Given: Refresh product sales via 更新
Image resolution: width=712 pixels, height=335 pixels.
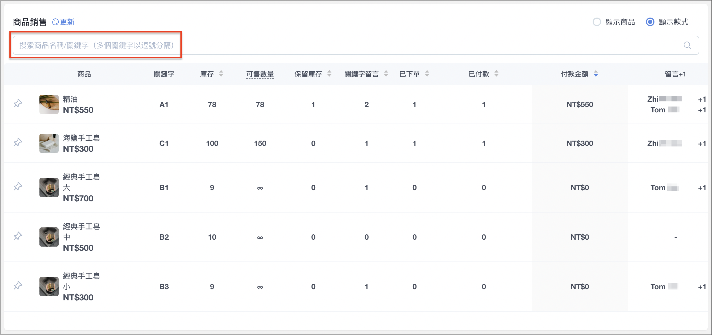Looking at the screenshot, I should tap(63, 22).
